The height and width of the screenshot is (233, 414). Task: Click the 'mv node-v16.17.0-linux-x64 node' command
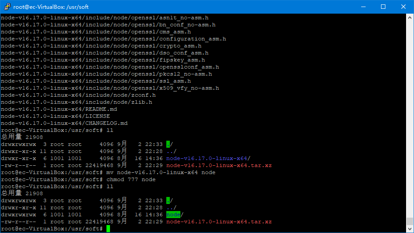click(x=161, y=172)
